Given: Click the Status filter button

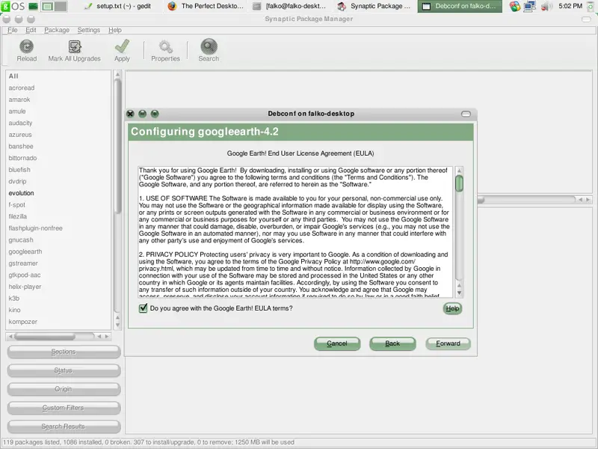Looking at the screenshot, I should pyautogui.click(x=64, y=370).
